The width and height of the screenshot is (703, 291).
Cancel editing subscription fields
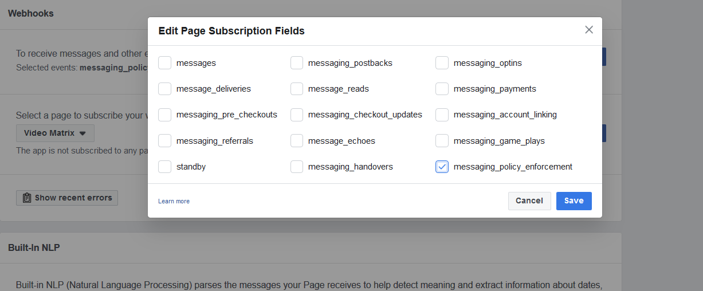pos(529,200)
